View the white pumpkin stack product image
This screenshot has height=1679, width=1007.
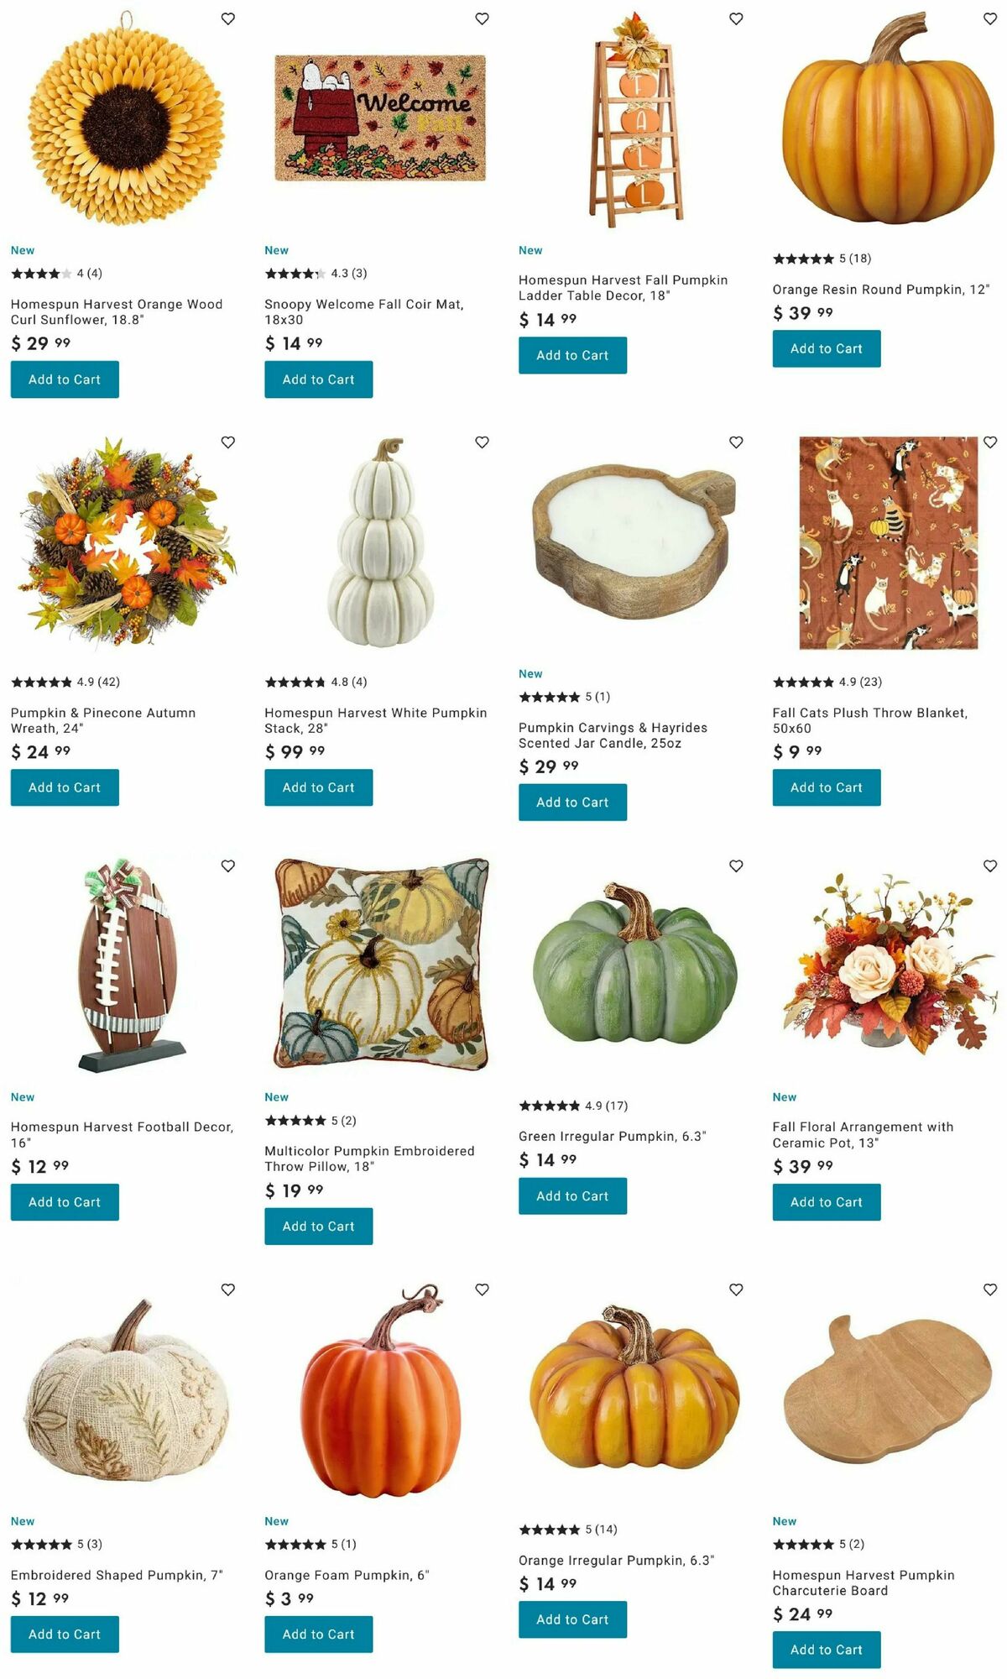click(x=380, y=542)
